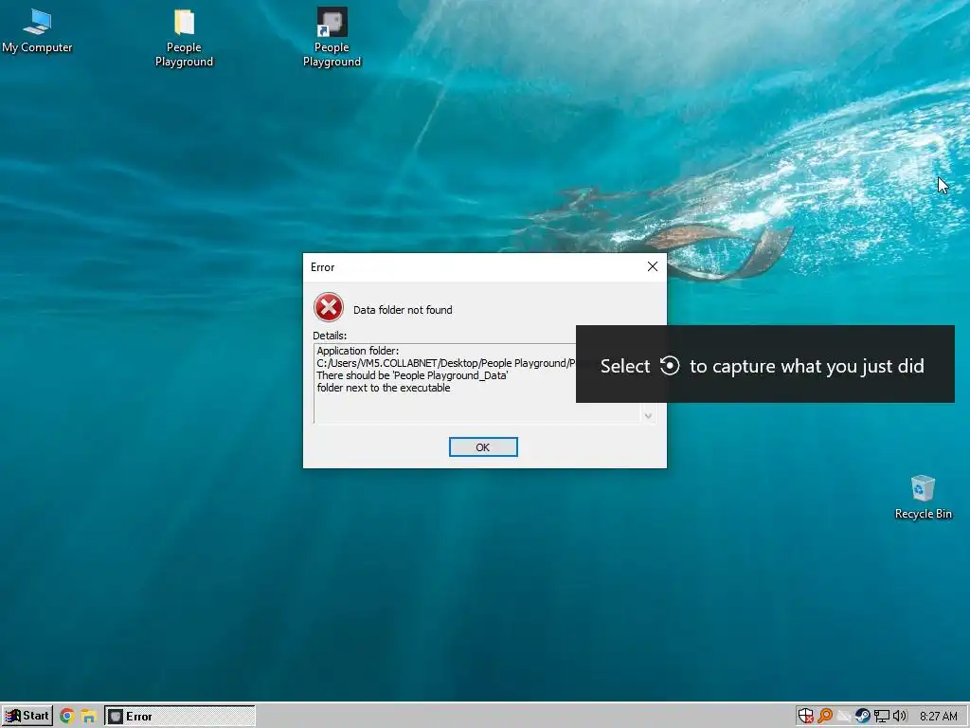The height and width of the screenshot is (728, 970).
Task: Open File Explorer from the taskbar
Action: 88,717
